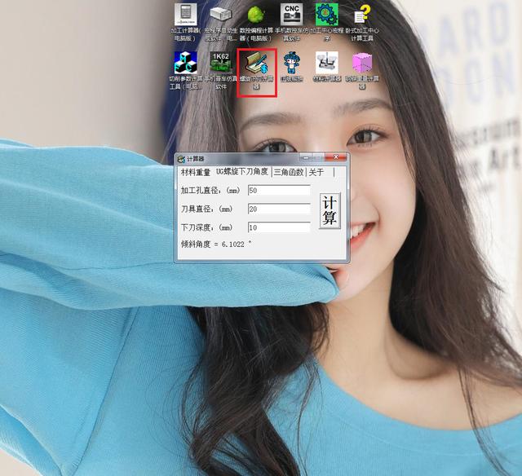522x476 pixels.
Task: Open the 加工计算器 desktop icon
Action: tap(185, 15)
